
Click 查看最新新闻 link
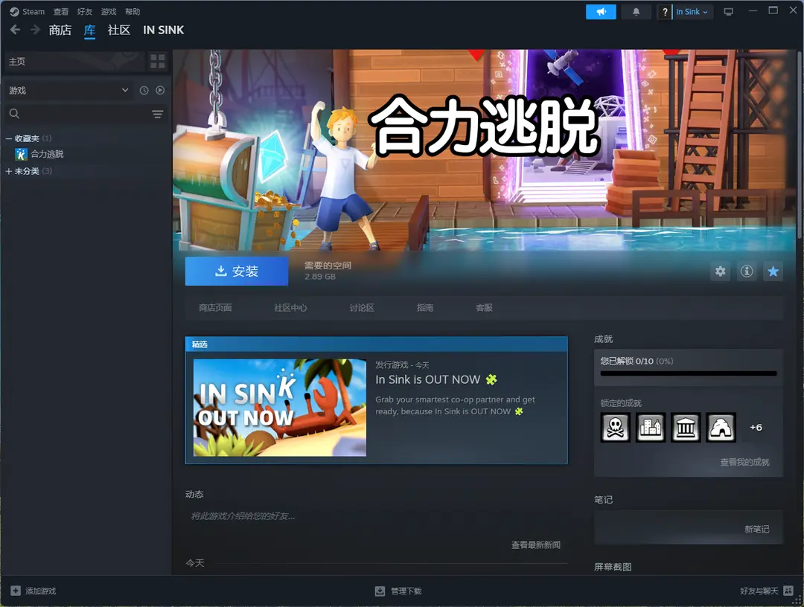[536, 545]
